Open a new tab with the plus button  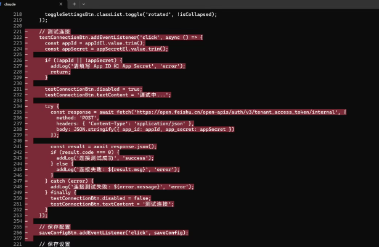click(x=74, y=4)
